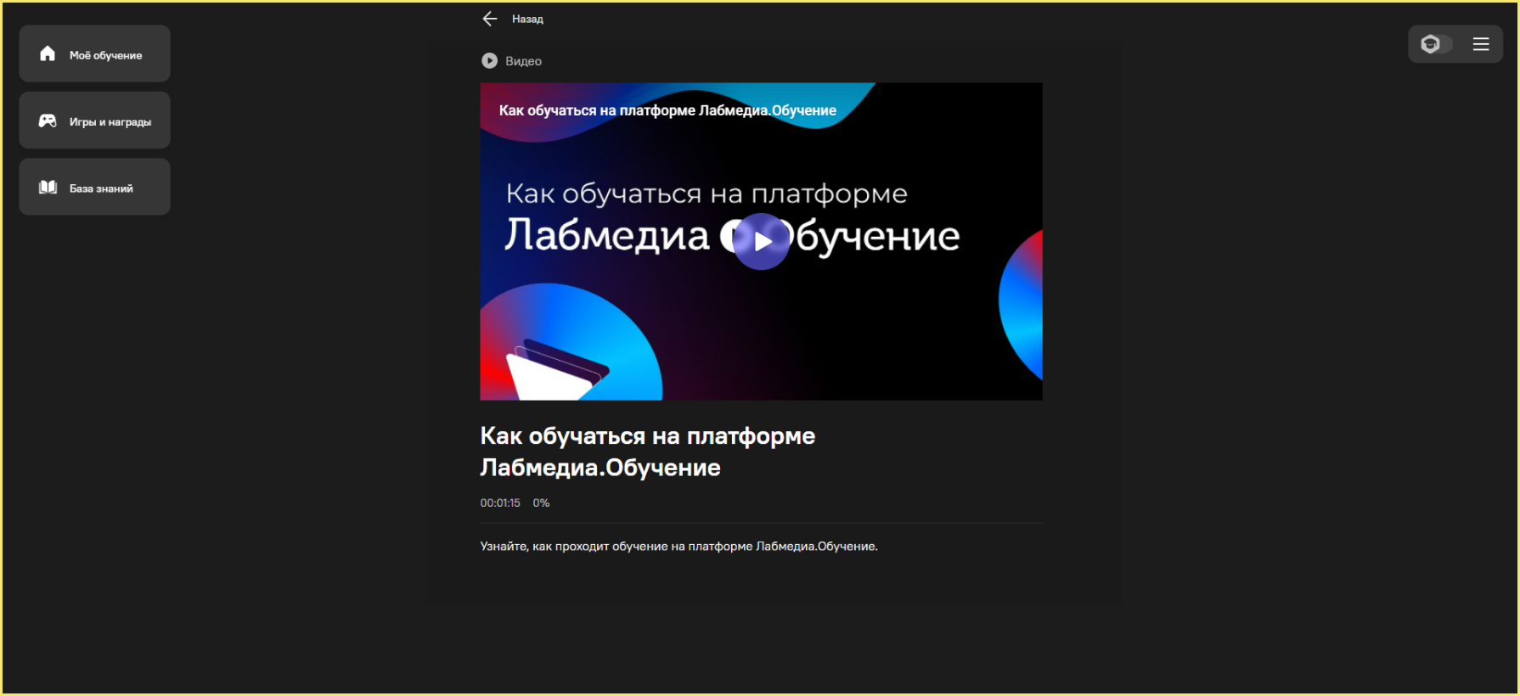Toggle the theme switch in top-right corner
Viewport: 1520px width, 696px height.
pos(1437,44)
